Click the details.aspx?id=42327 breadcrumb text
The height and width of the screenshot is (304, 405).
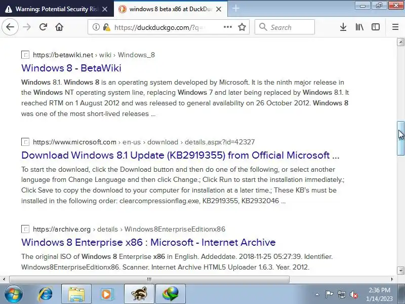(x=220, y=142)
